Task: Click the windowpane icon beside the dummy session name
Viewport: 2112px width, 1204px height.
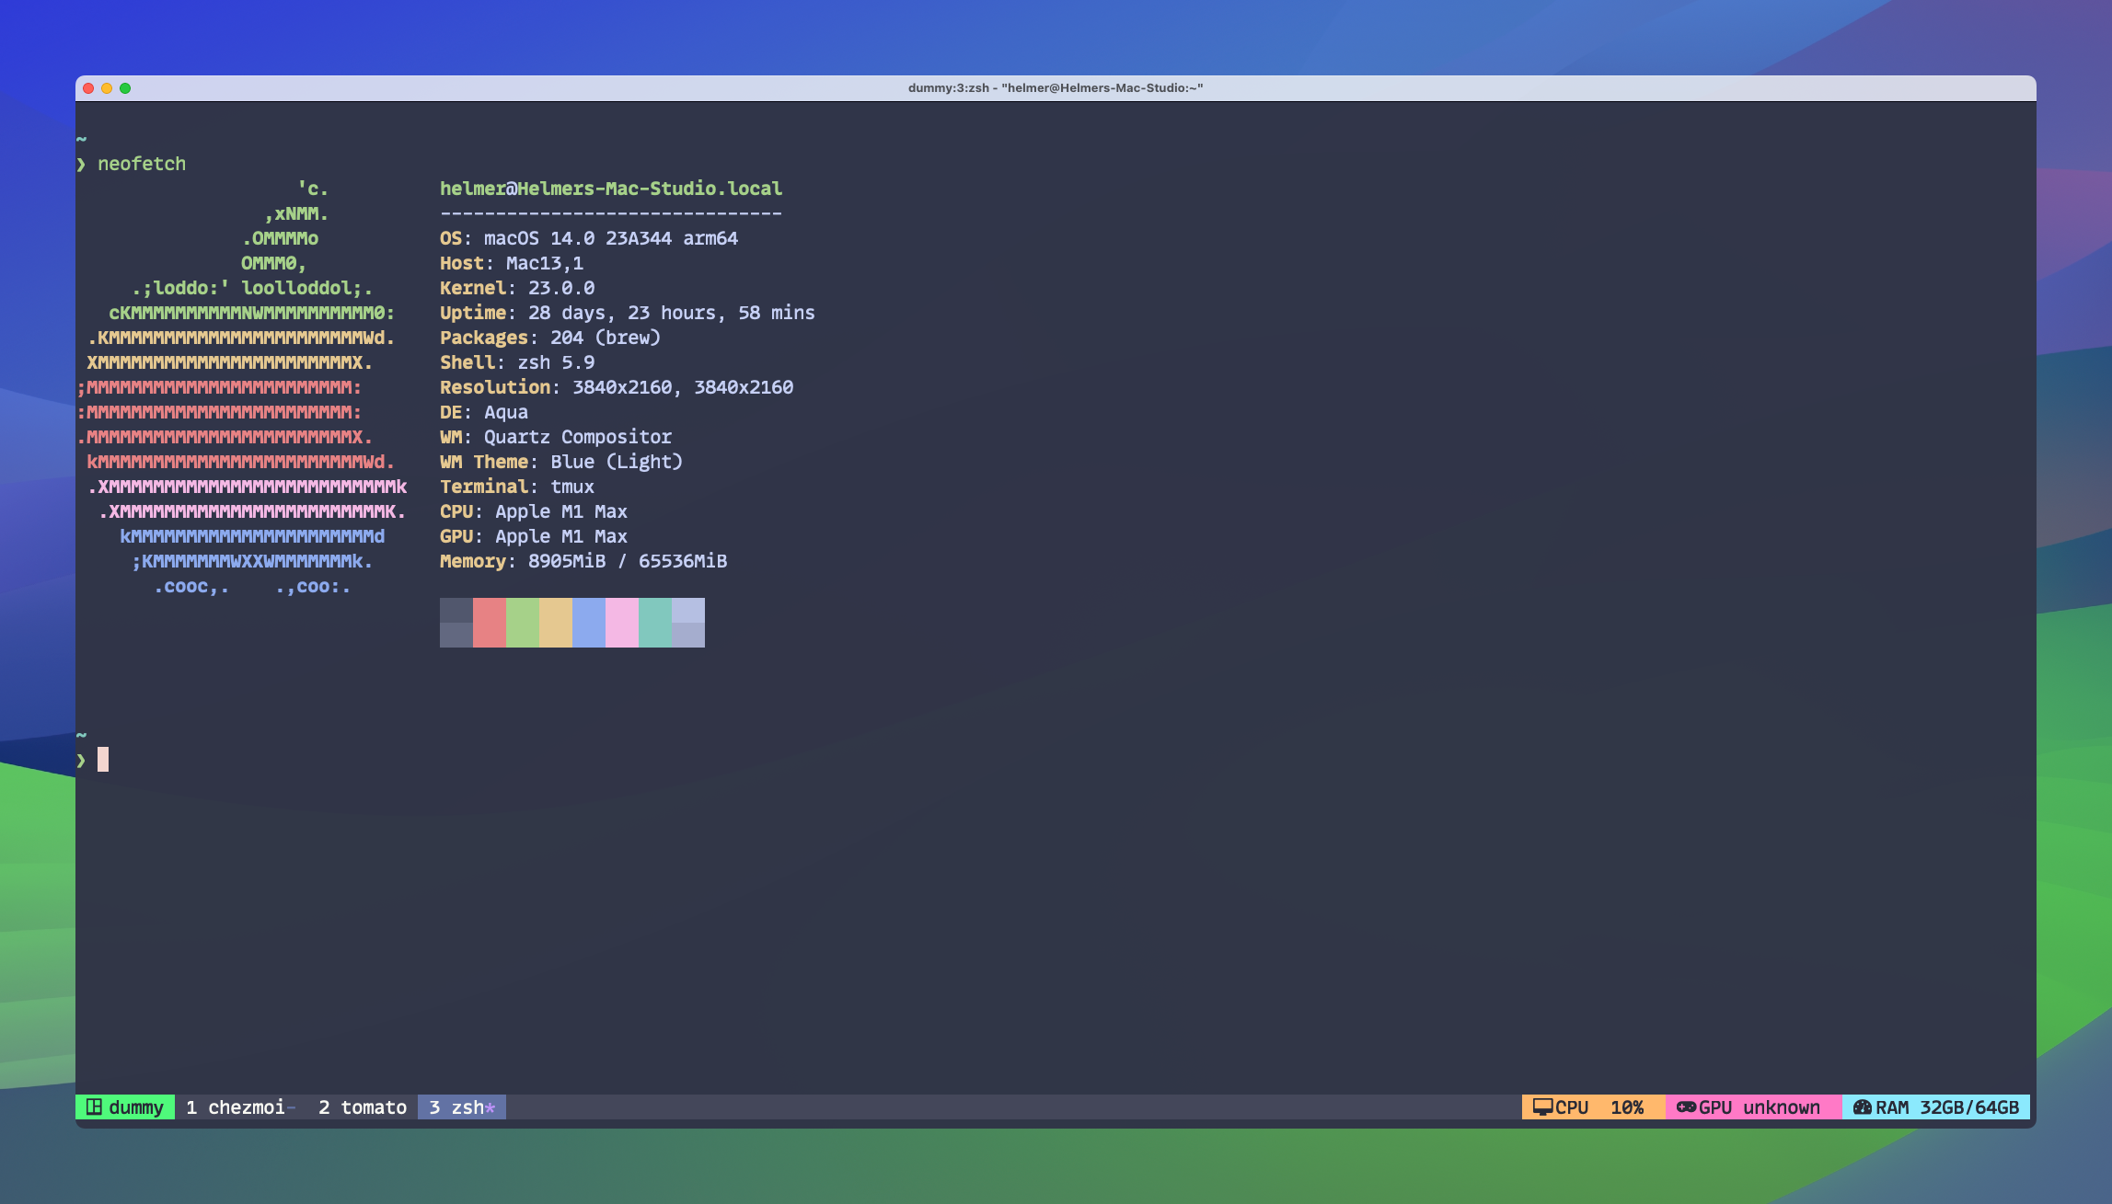Action: click(x=93, y=1107)
